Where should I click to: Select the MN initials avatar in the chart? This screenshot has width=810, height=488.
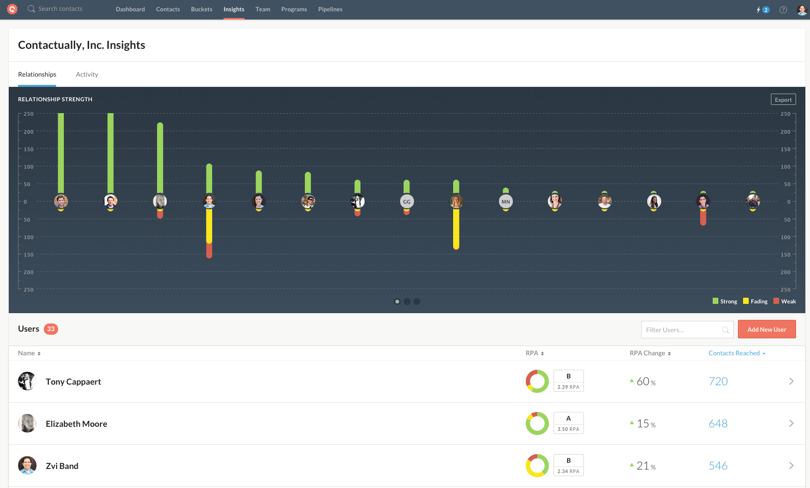pyautogui.click(x=506, y=202)
